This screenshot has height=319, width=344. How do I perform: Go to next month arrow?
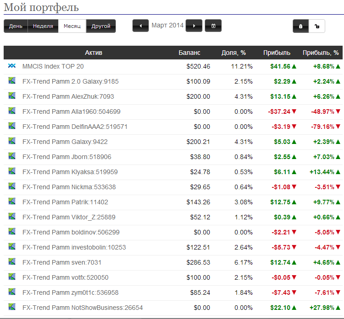pyautogui.click(x=194, y=26)
